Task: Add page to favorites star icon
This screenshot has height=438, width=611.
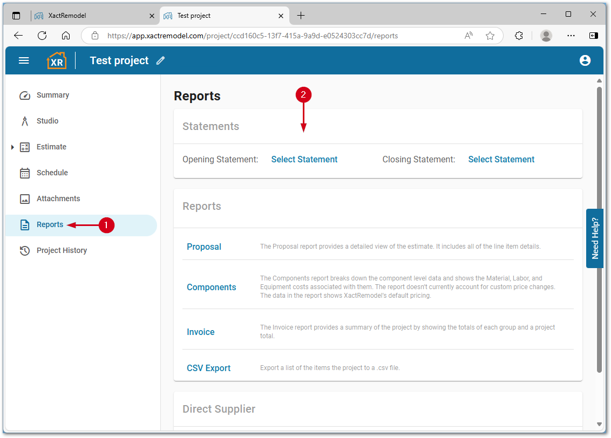Action: coord(490,36)
